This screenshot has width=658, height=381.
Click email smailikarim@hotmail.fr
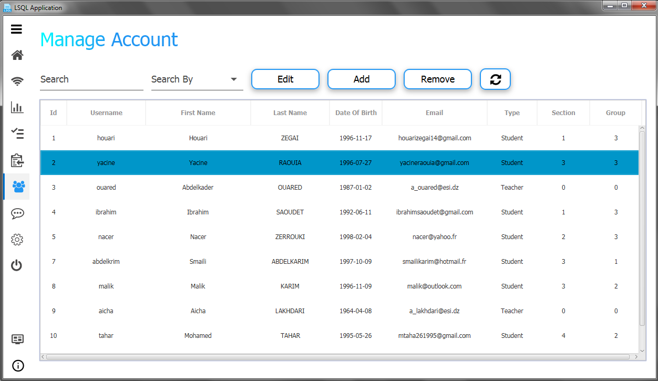[x=435, y=262]
